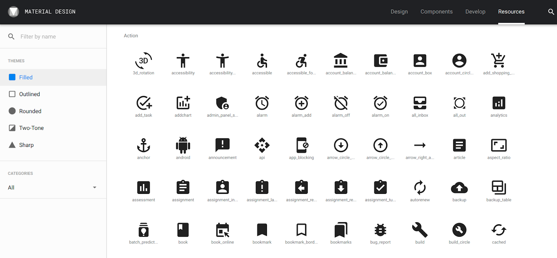The width and height of the screenshot is (557, 258).
Task: Choose the Two-Tone theme
Action: coord(31,128)
